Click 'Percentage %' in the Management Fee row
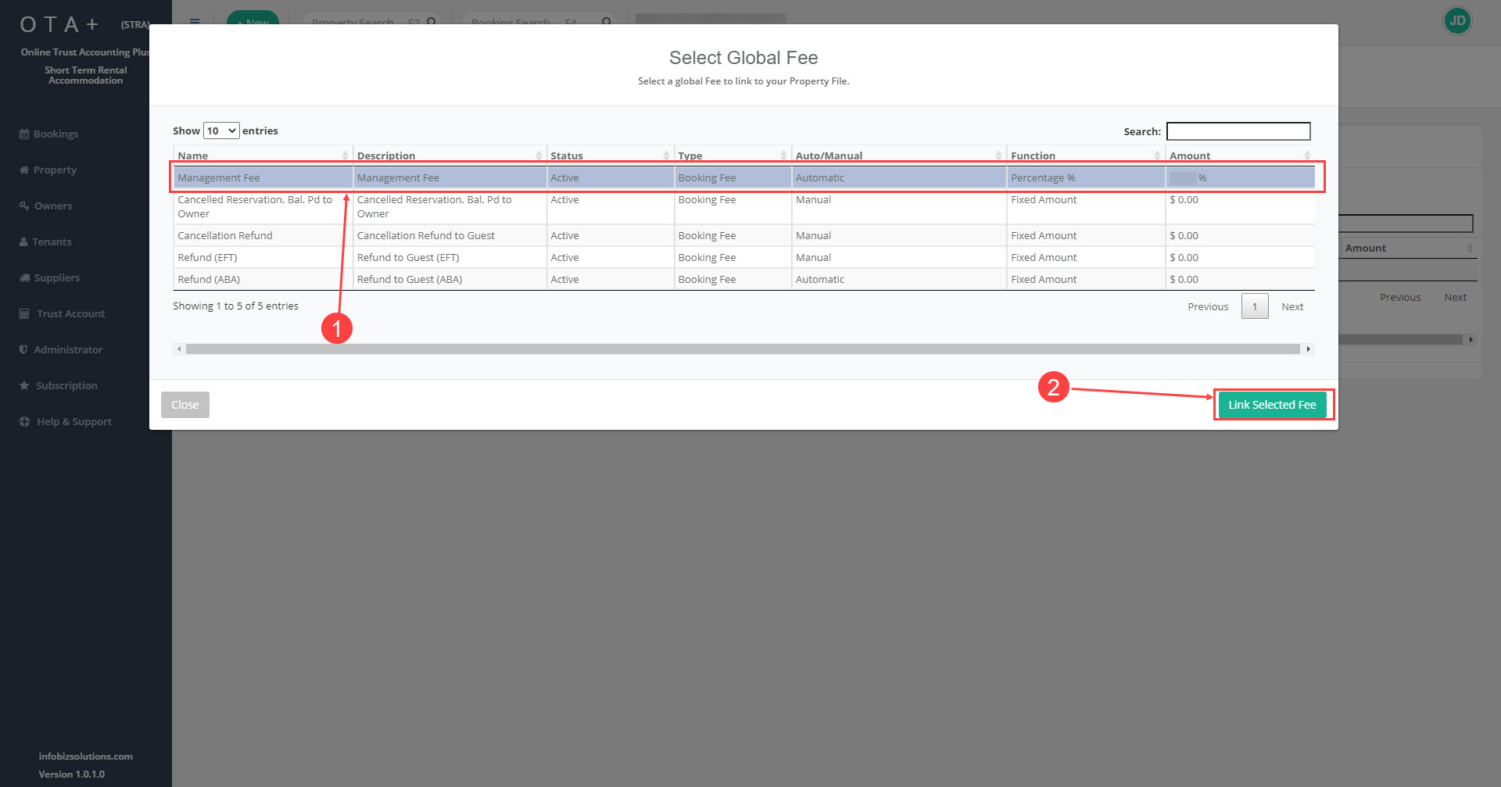Viewport: 1501px width, 787px height. coord(1043,178)
